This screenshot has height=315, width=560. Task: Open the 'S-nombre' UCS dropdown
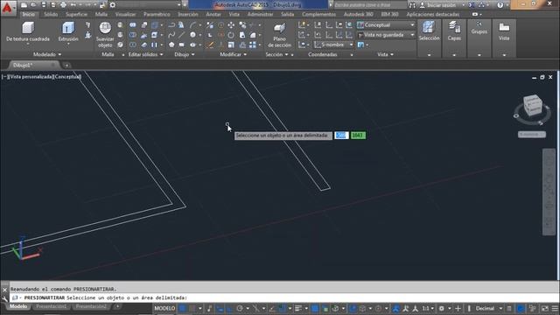point(334,45)
